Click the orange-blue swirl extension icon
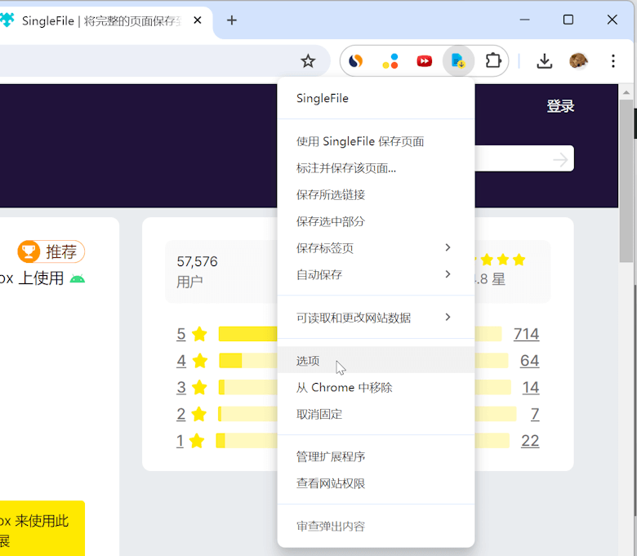Screen dimensions: 637x556 [356, 61]
